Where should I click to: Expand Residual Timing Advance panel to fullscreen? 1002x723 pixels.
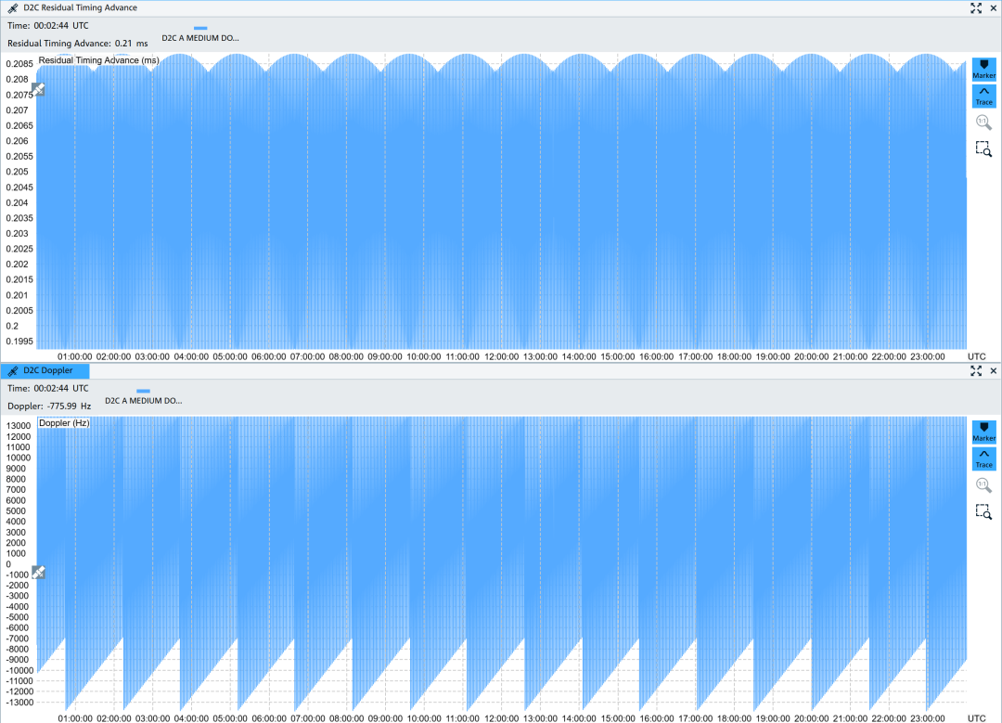click(x=976, y=7)
